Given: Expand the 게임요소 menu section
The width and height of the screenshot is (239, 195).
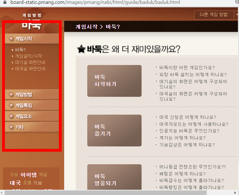Looking at the screenshot, I should click(x=32, y=116).
